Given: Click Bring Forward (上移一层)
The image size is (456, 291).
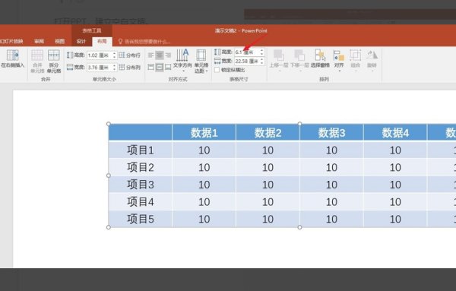Looking at the screenshot, I should pos(279,60).
